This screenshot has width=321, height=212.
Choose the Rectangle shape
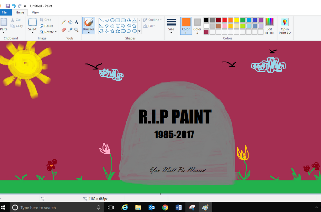click(118, 20)
